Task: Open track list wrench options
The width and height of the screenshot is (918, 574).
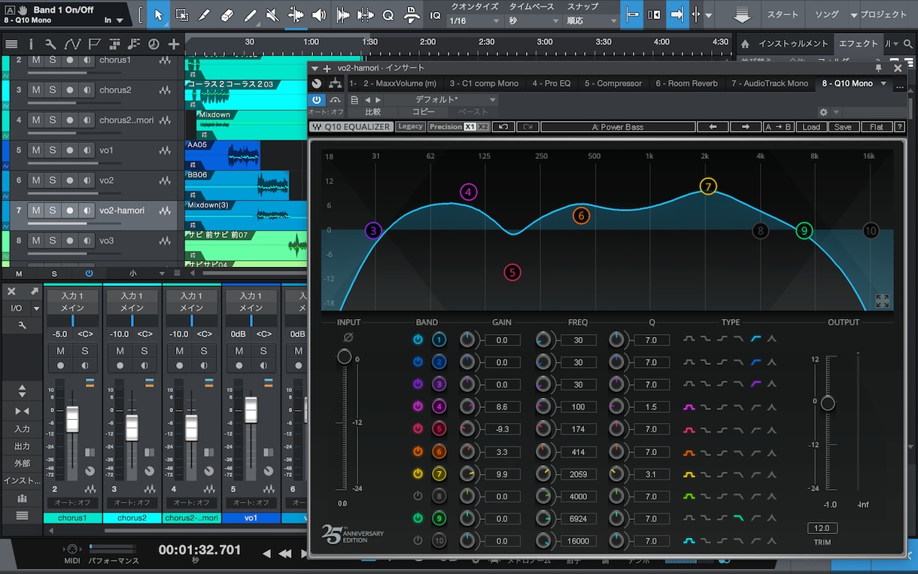Action: [50, 44]
